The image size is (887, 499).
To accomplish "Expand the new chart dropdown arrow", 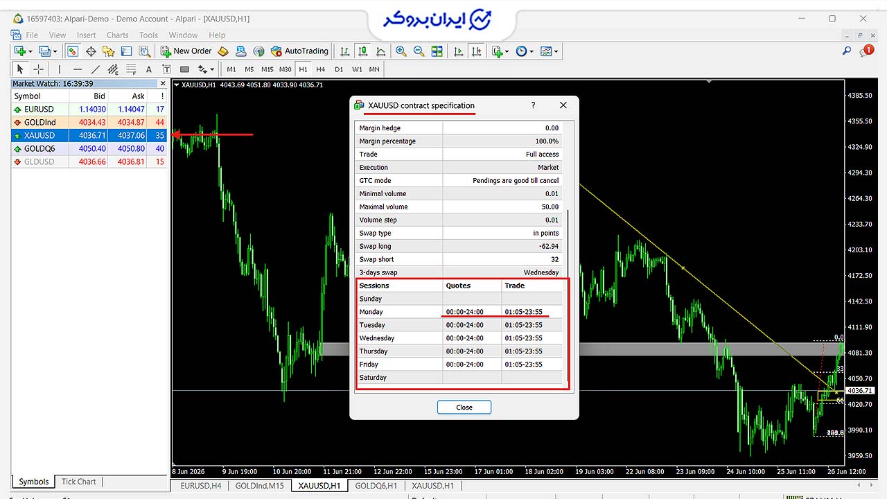I will pyautogui.click(x=30, y=51).
